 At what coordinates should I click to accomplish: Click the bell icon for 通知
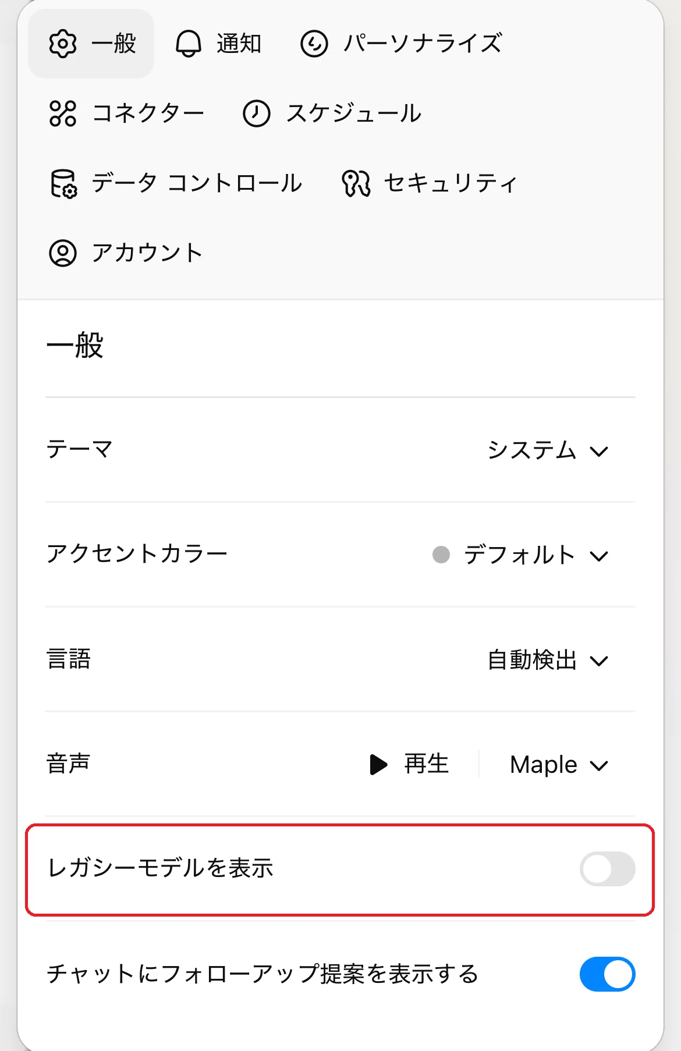(189, 44)
